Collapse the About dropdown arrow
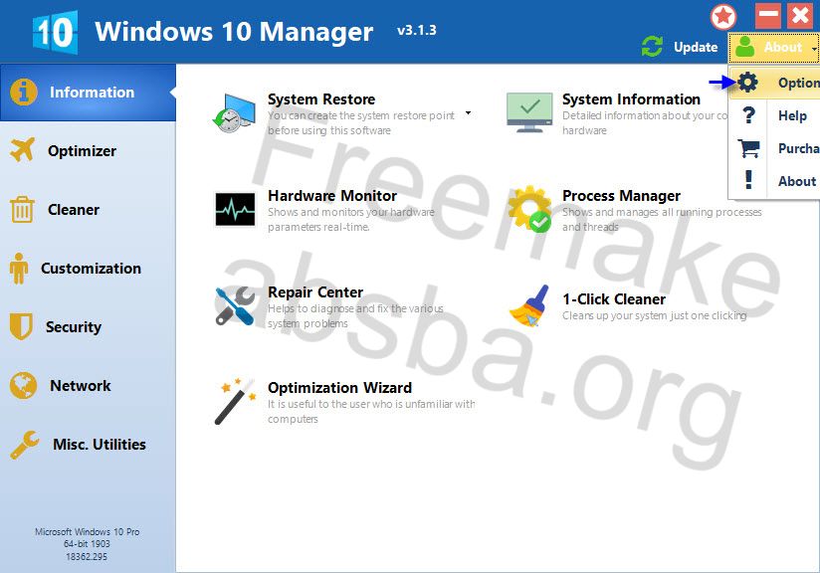 coord(815,49)
